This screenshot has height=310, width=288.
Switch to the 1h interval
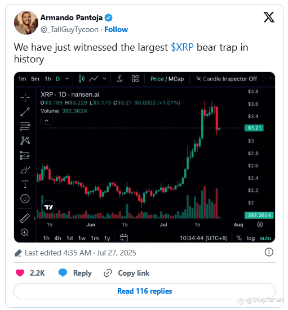coord(48,79)
